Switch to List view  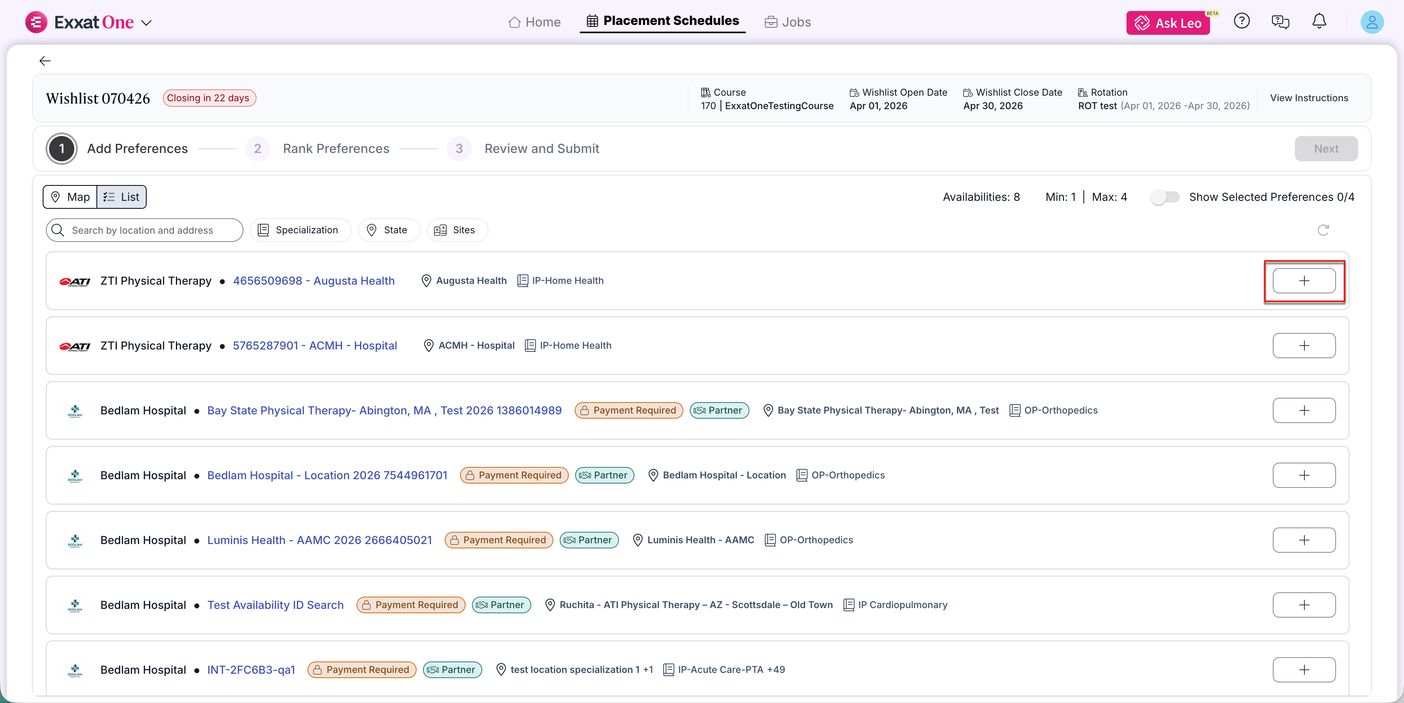pos(121,197)
